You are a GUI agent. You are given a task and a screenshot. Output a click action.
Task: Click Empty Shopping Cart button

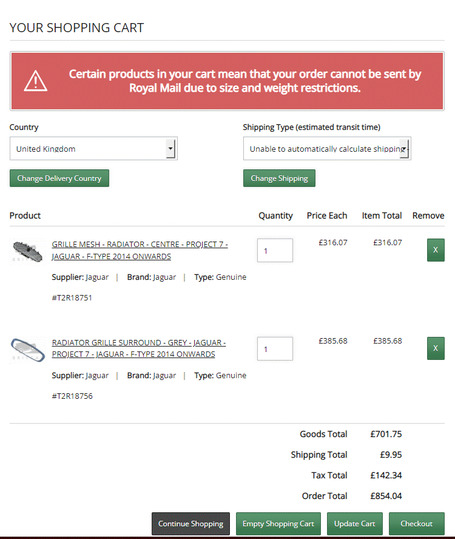[x=278, y=524]
